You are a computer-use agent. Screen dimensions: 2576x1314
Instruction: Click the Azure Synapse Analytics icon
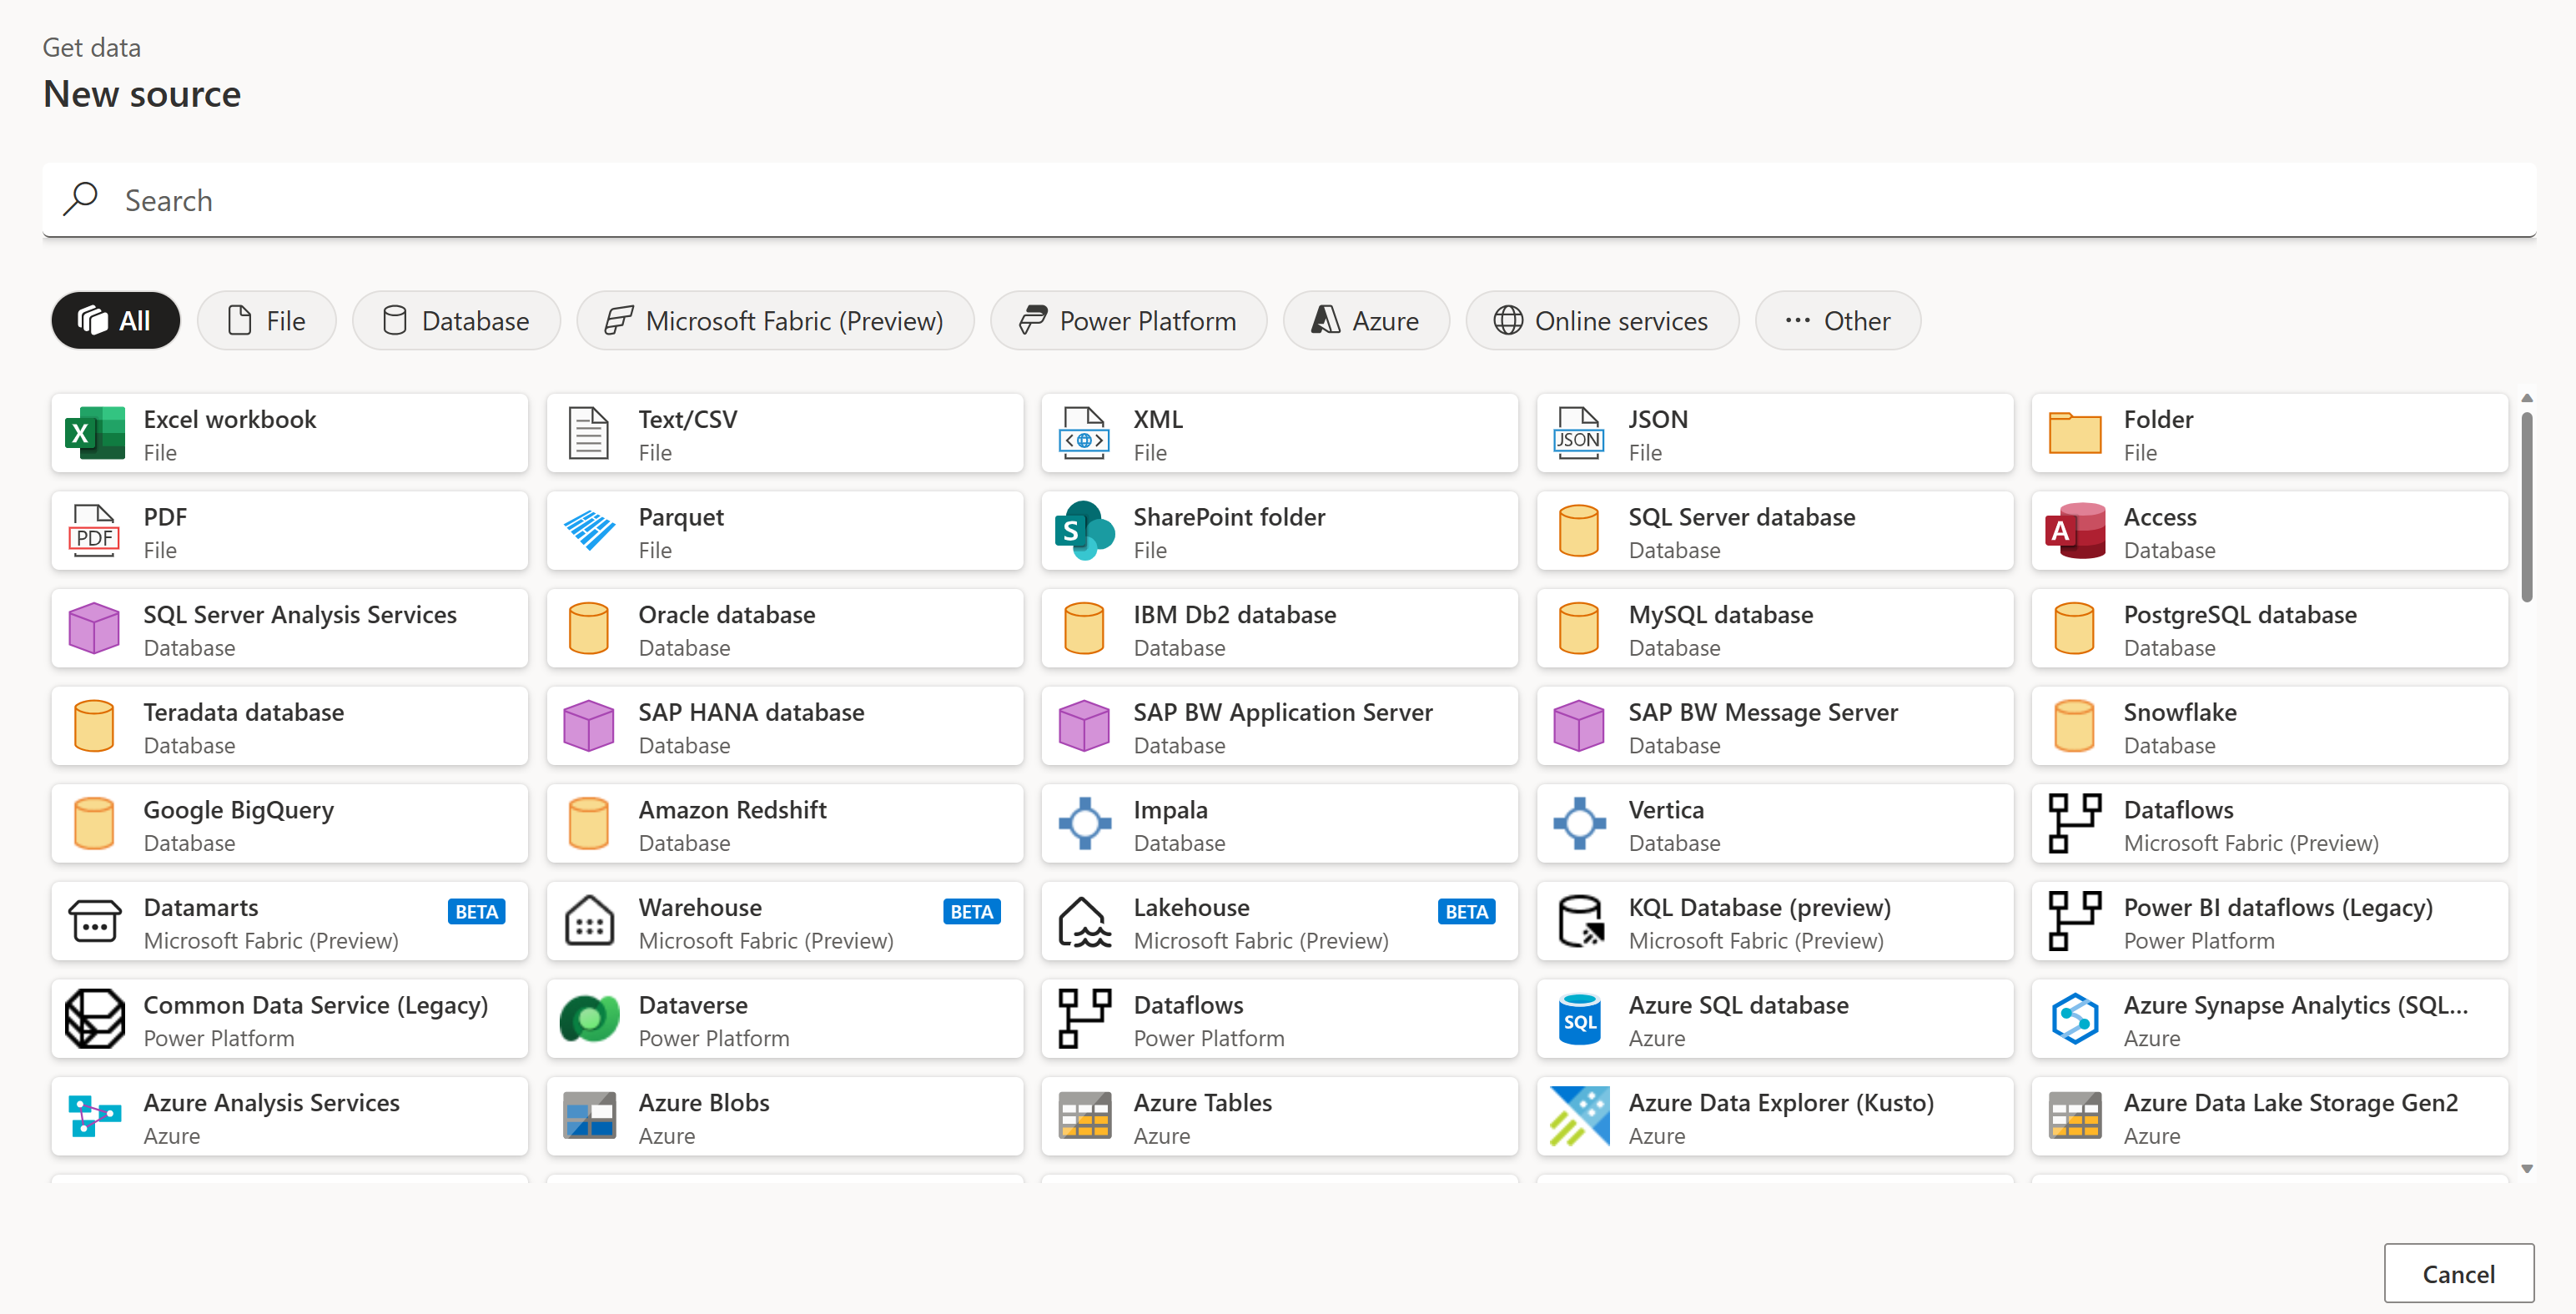(2074, 1019)
